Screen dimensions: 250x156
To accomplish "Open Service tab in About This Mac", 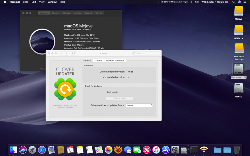I will coord(99,13).
